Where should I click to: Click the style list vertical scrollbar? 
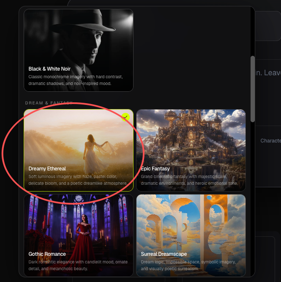[x=253, y=89]
